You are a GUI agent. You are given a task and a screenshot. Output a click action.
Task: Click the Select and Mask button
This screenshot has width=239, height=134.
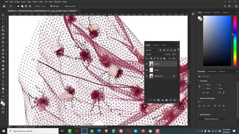[x=71, y=6]
